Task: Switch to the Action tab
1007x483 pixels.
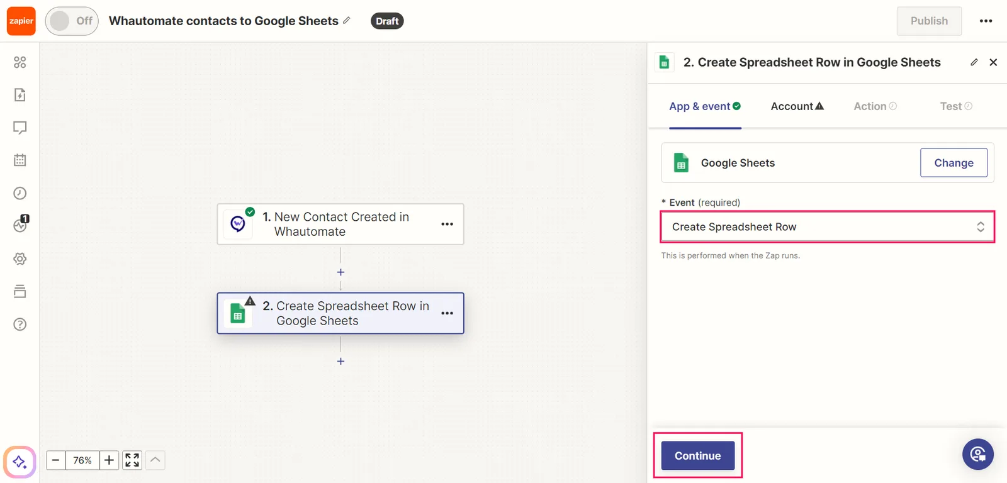Action: tap(875, 106)
